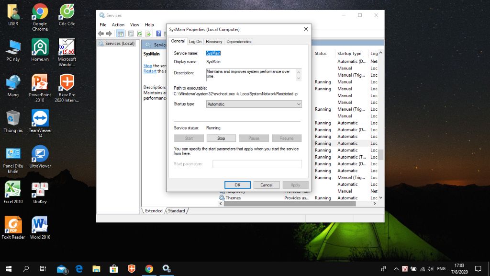The width and height of the screenshot is (490, 276).
Task: Click the Themes service gear icon
Action: (x=222, y=198)
